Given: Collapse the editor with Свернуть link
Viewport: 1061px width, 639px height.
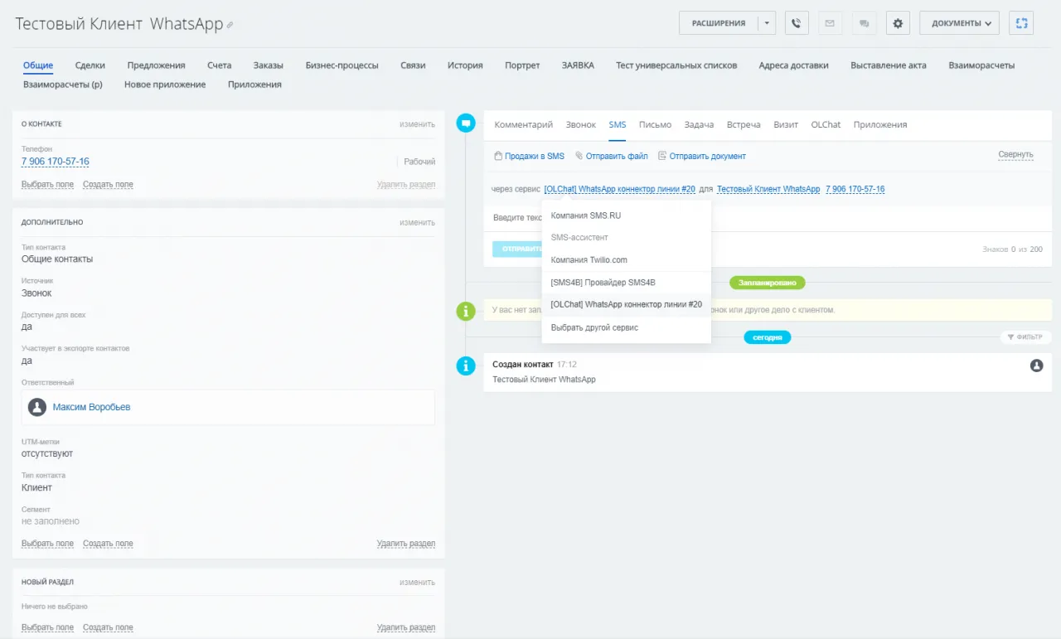Looking at the screenshot, I should point(1015,155).
